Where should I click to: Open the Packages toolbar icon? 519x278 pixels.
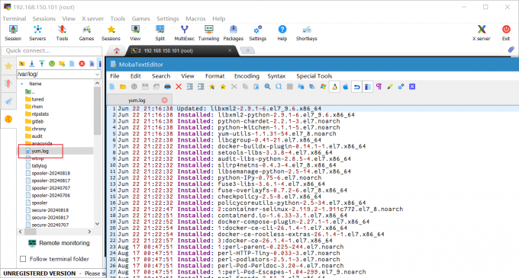[x=234, y=33]
